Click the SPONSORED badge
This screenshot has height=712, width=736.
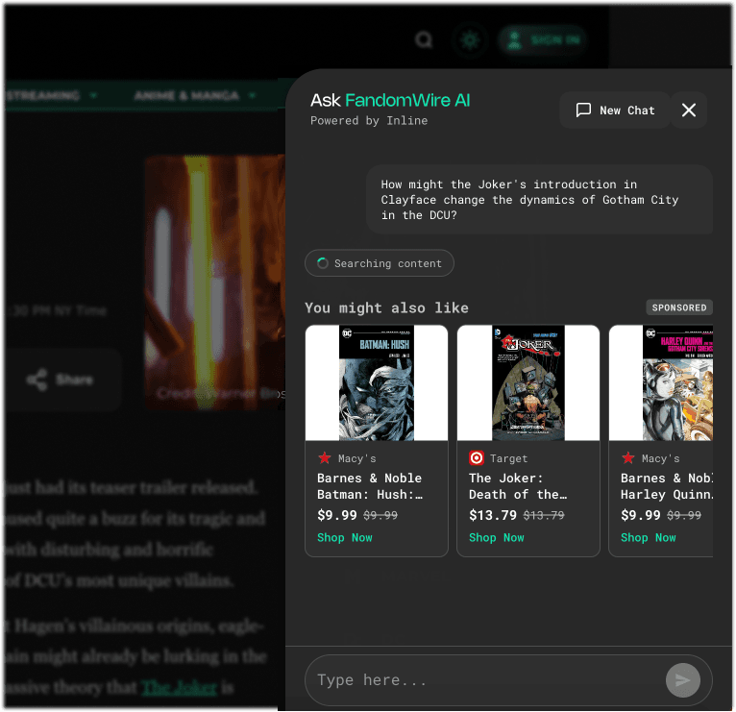coord(678,307)
